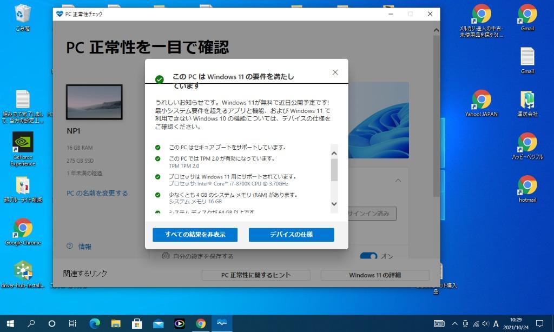Open notification center icon
Viewport: 554px width, 332px height.
pos(539,323)
